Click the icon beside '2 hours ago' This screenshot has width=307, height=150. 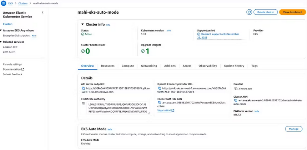tap(236, 88)
